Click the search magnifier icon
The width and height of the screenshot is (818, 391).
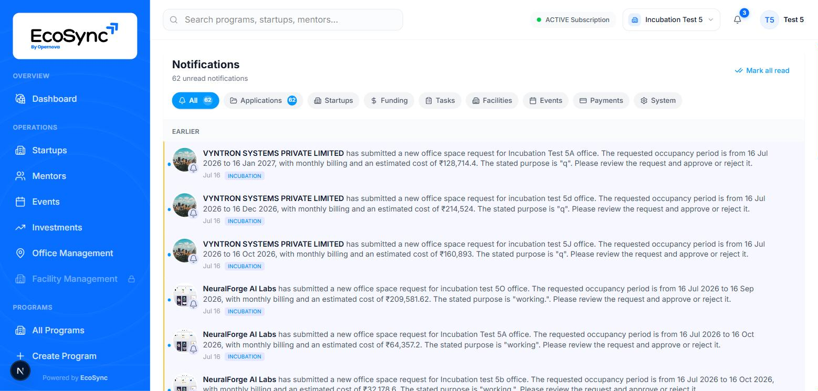[x=174, y=19]
